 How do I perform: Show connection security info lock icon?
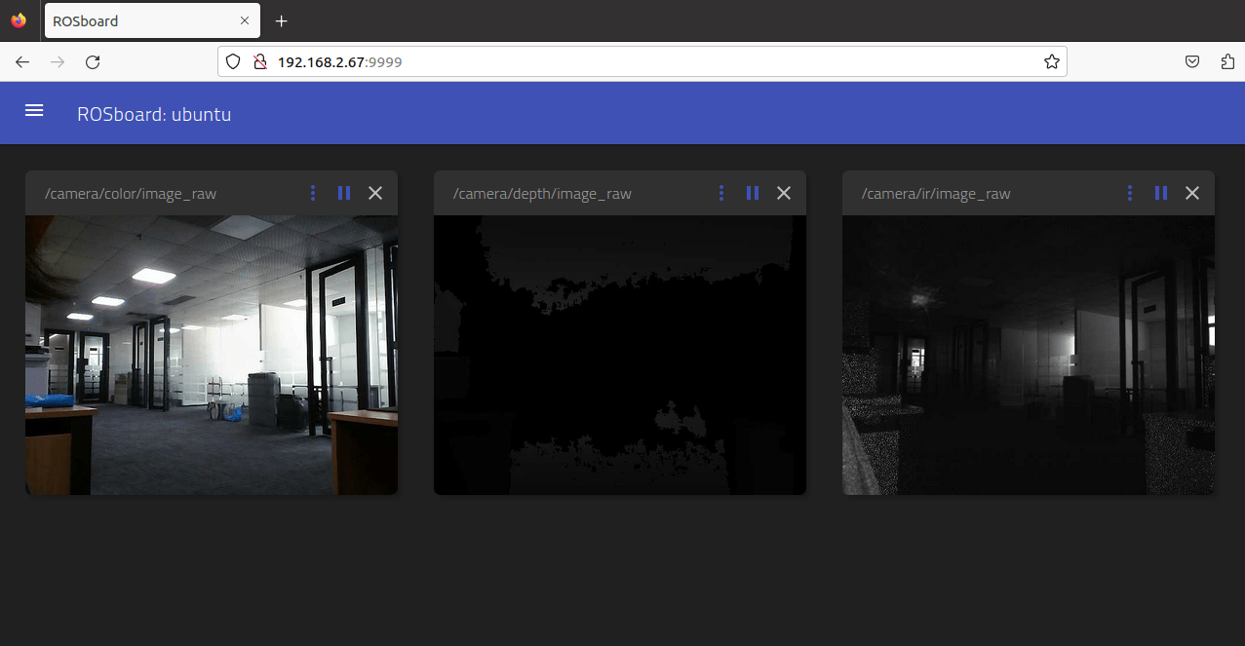pos(259,61)
